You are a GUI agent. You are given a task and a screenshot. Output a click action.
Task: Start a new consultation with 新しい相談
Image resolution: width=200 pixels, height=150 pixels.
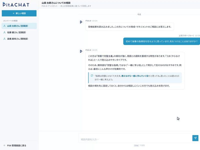[19, 13]
